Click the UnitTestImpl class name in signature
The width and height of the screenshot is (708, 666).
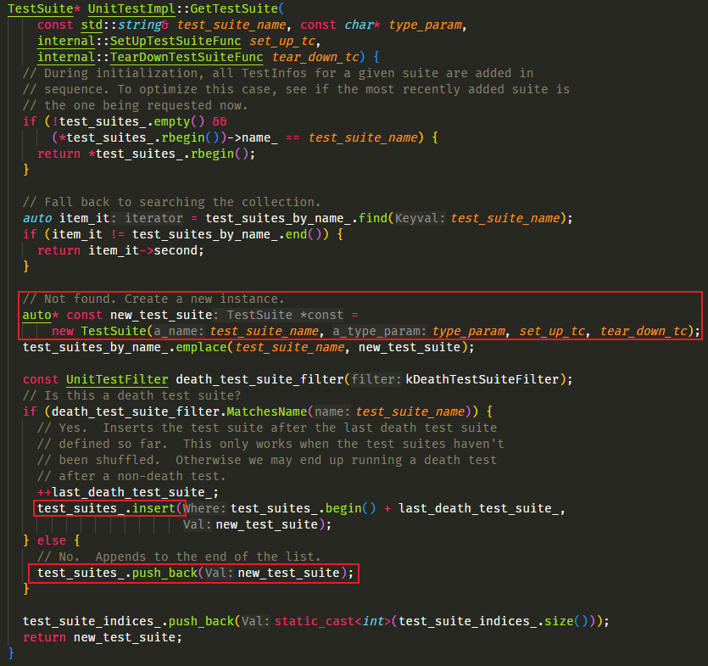click(x=131, y=8)
